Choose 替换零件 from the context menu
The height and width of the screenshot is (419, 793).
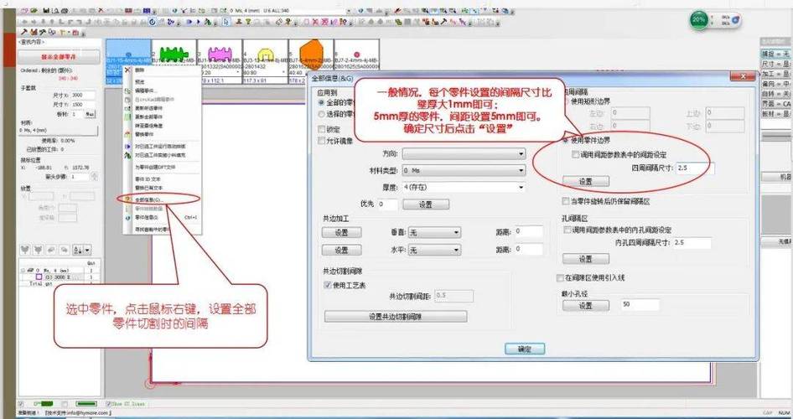click(x=144, y=134)
